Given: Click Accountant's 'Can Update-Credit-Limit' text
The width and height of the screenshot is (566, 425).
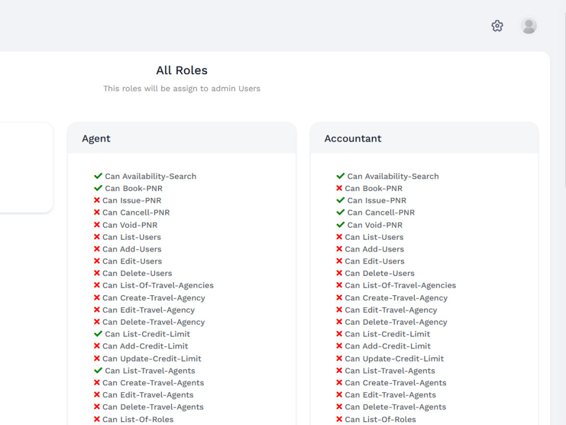Looking at the screenshot, I should 394,359.
